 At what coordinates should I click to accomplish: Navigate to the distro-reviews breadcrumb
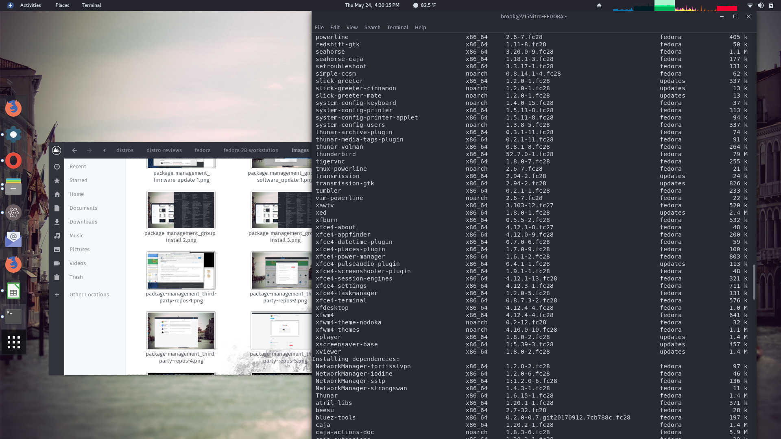[x=164, y=150]
